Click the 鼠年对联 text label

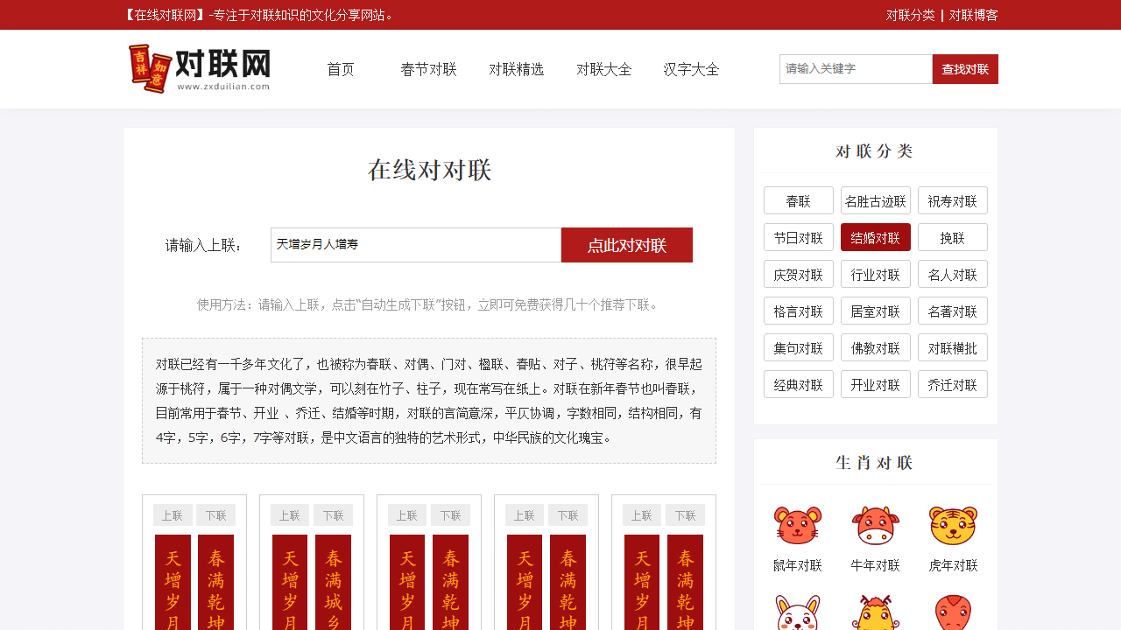coord(798,565)
